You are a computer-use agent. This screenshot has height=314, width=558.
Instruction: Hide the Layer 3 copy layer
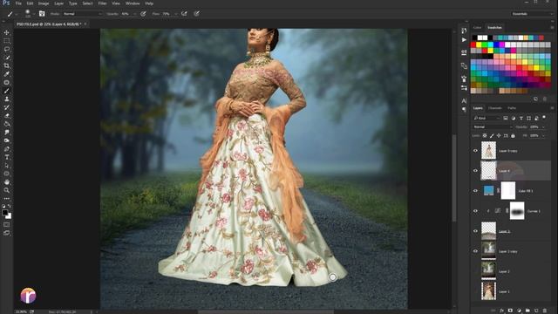[475, 151]
